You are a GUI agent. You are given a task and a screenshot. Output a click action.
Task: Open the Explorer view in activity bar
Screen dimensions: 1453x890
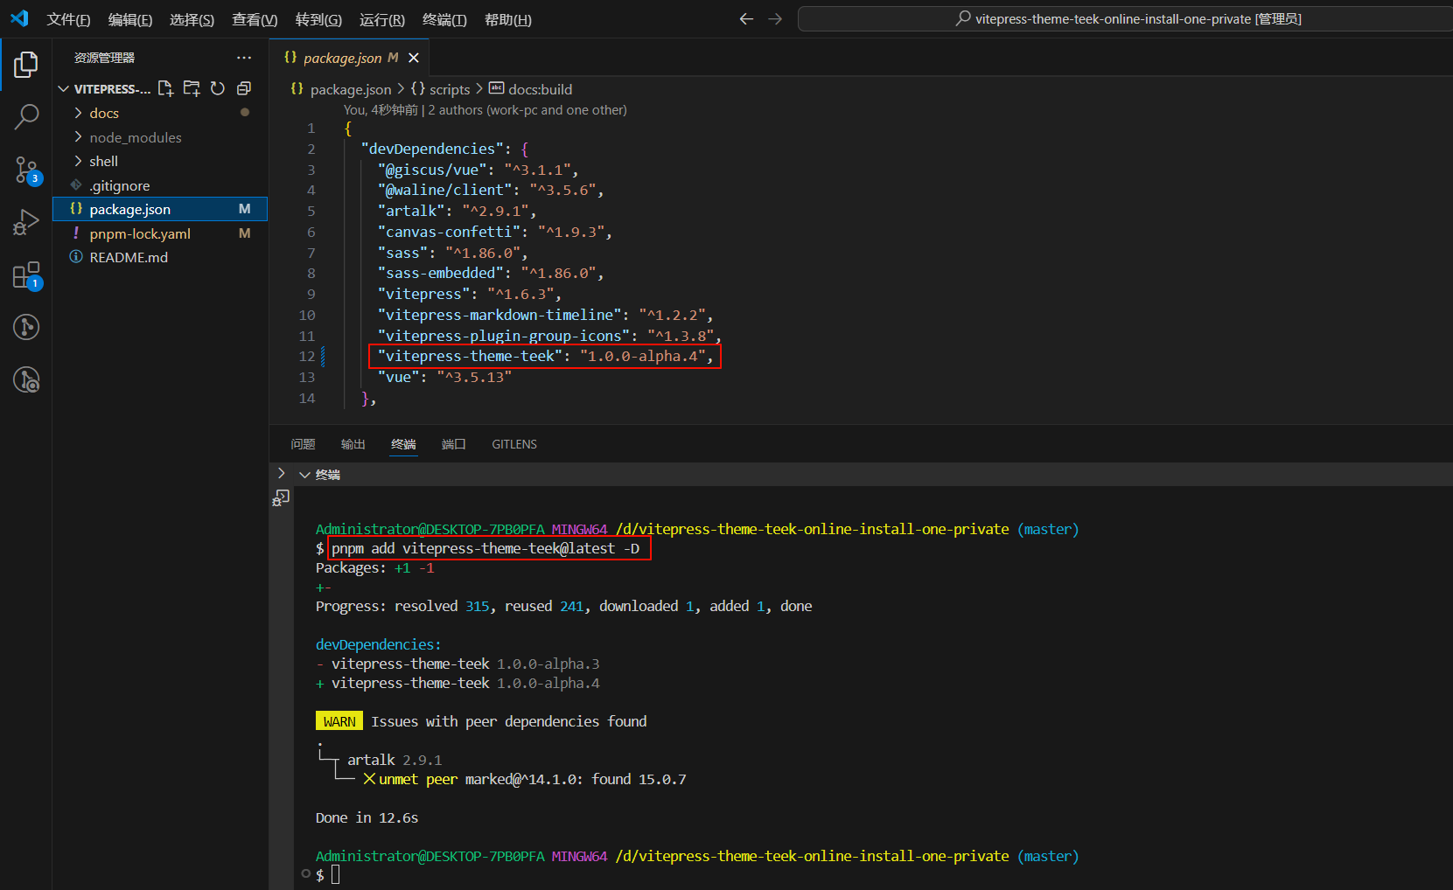click(x=26, y=64)
